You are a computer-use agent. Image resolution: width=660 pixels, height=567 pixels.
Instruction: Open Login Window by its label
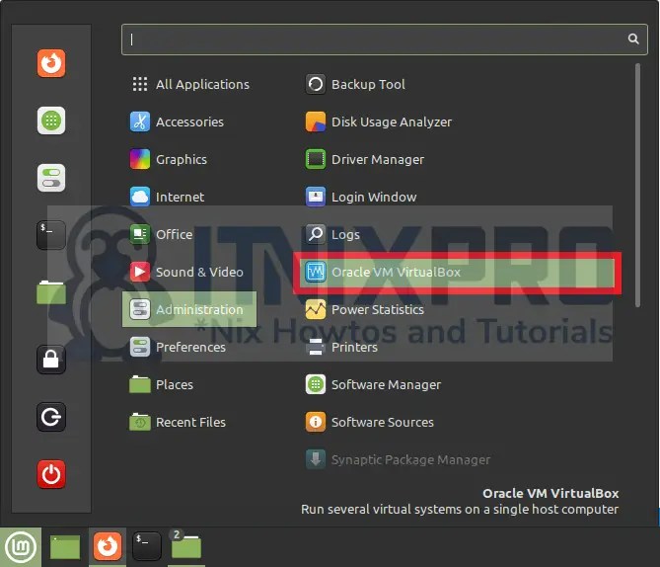tap(374, 197)
